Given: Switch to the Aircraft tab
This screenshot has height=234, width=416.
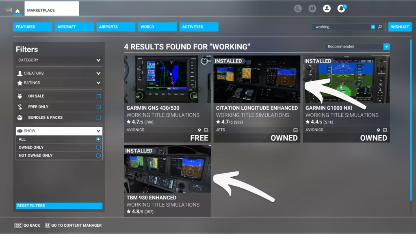Looking at the screenshot, I should (74, 26).
